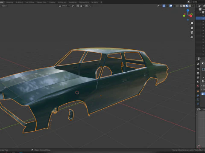
Task: Switch to the Sculpting workspace tab
Action: click(19, 2)
